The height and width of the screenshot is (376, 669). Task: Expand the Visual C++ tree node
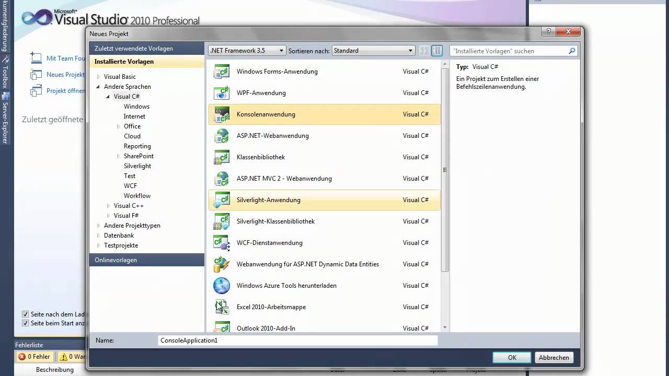[x=108, y=206]
